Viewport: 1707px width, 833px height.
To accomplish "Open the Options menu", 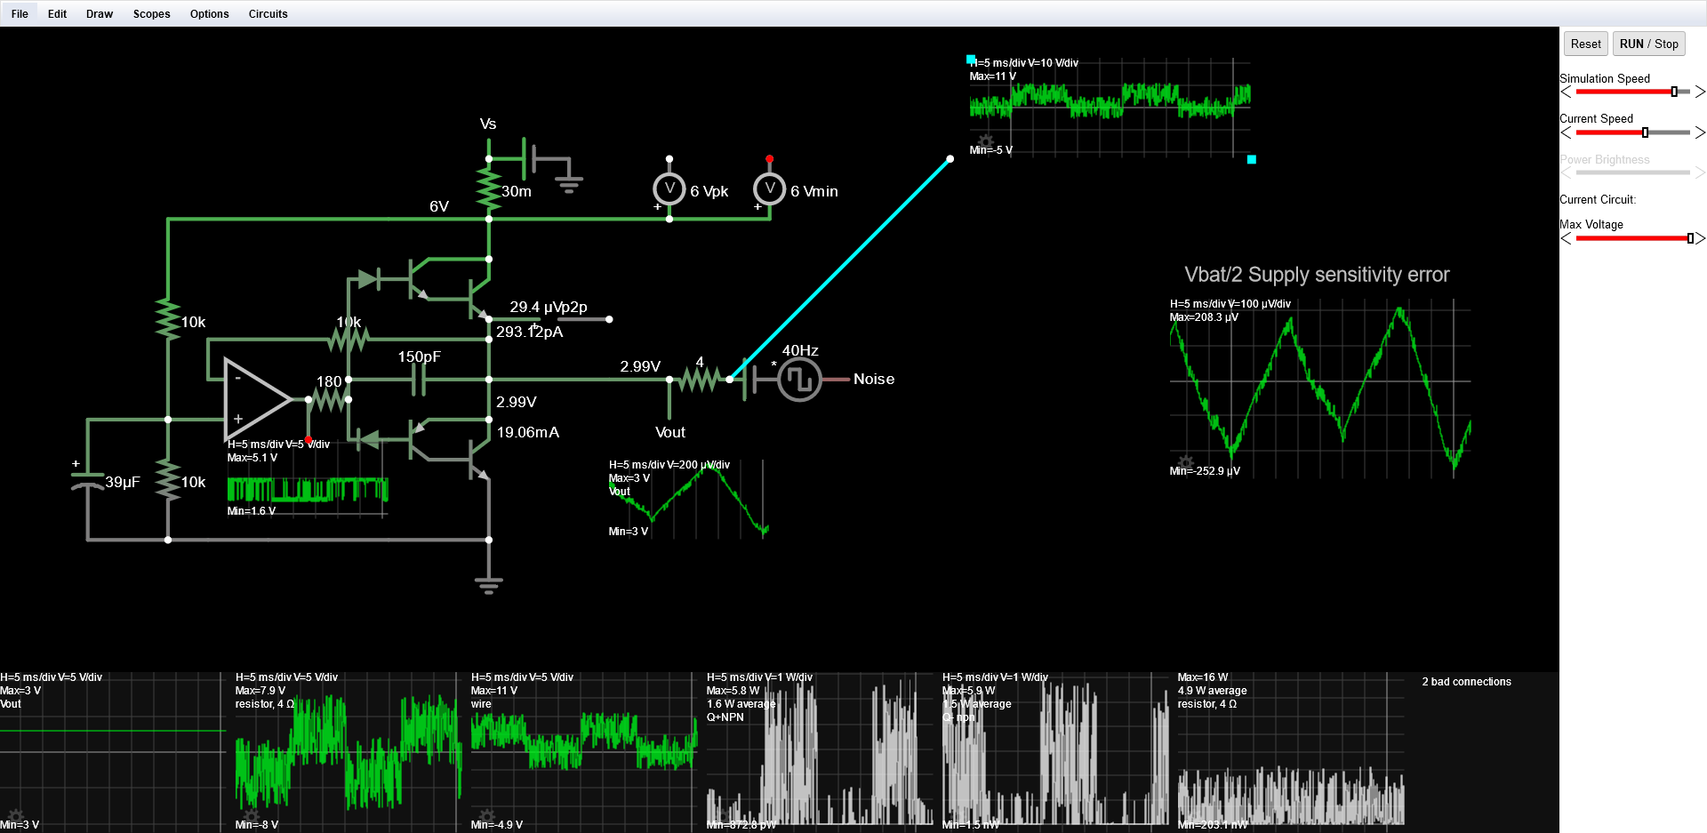I will coord(209,13).
